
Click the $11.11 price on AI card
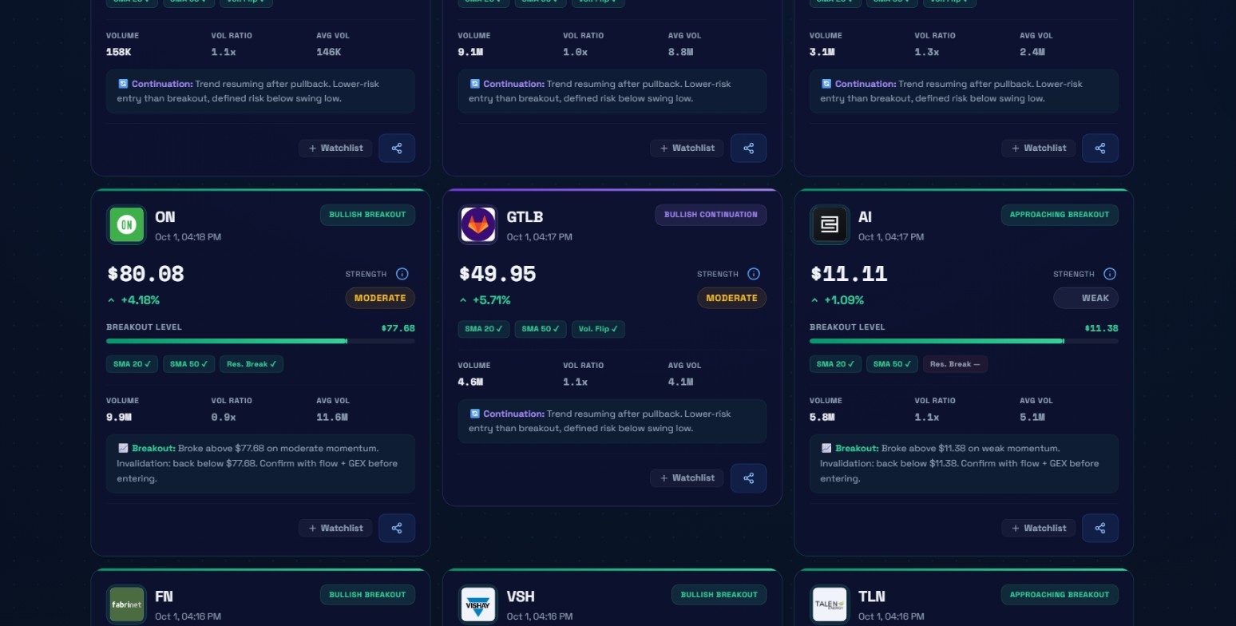coord(849,275)
